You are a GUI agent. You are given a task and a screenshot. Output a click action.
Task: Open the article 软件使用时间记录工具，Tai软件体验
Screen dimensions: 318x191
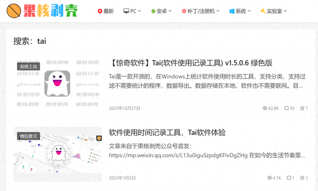coord(167,132)
